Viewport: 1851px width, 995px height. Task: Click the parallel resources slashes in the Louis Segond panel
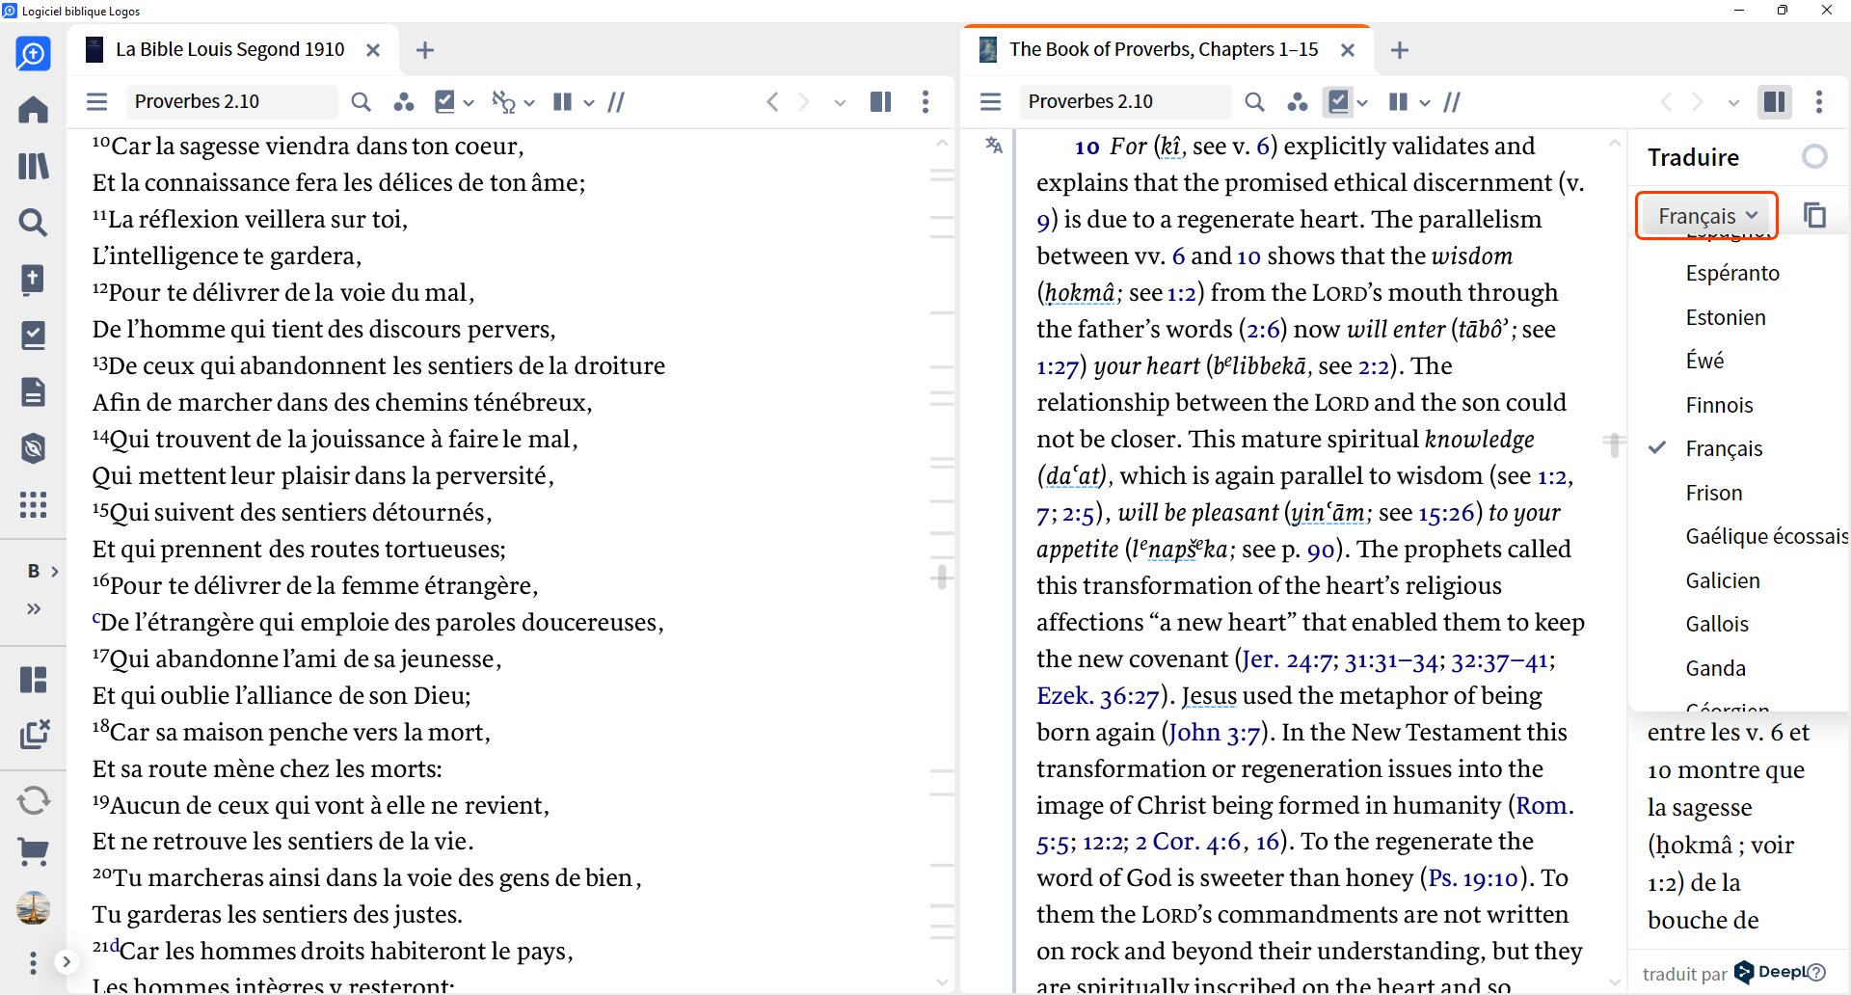coord(616,102)
